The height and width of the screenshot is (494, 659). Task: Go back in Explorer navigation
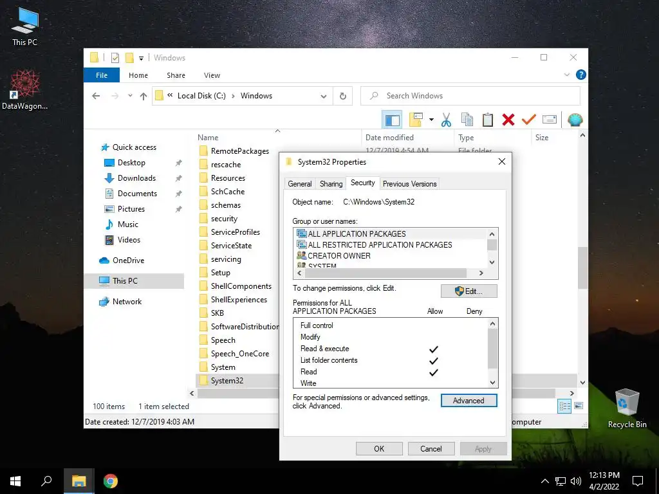point(96,96)
